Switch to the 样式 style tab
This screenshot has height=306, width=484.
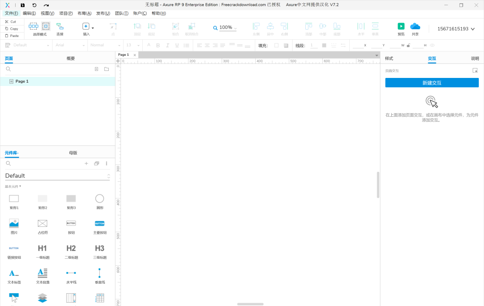[389, 59]
